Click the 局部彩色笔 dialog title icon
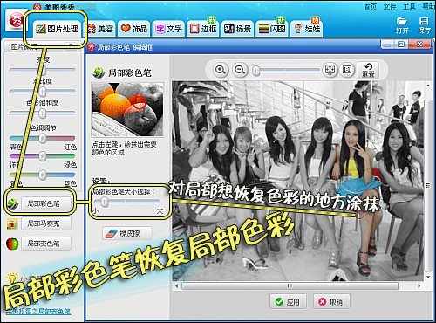The height and width of the screenshot is (323, 436). point(91,47)
